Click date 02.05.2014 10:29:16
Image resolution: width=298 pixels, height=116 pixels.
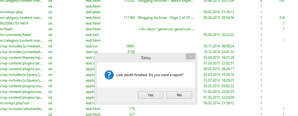(x=219, y=75)
